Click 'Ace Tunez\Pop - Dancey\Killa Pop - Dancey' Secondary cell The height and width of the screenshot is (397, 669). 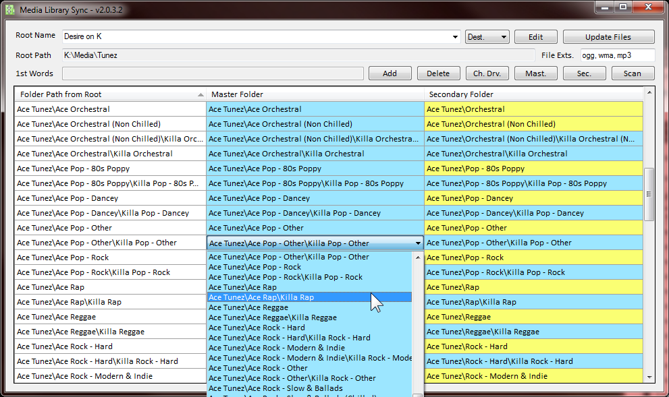point(534,213)
